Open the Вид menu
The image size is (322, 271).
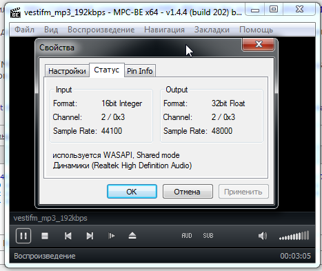pos(51,30)
